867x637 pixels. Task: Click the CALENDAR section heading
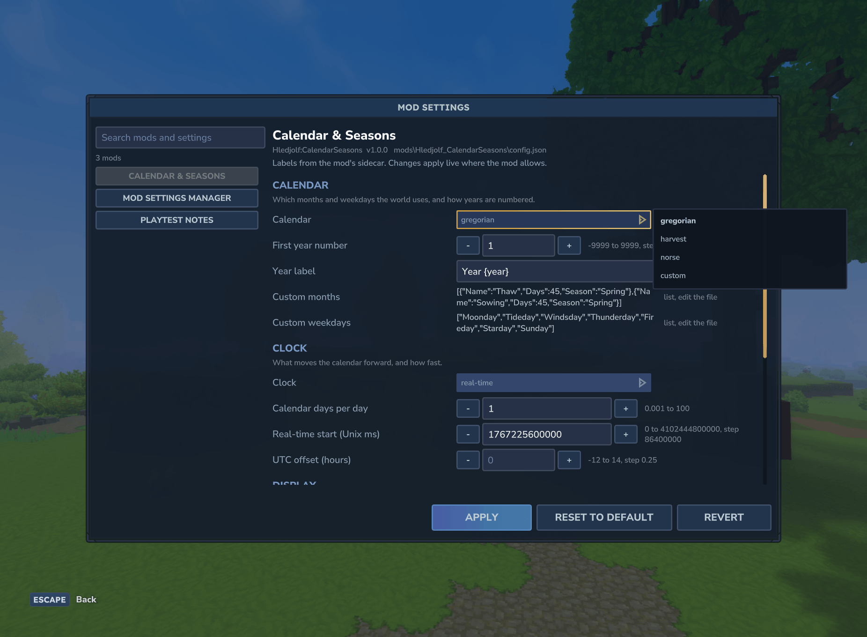click(301, 185)
